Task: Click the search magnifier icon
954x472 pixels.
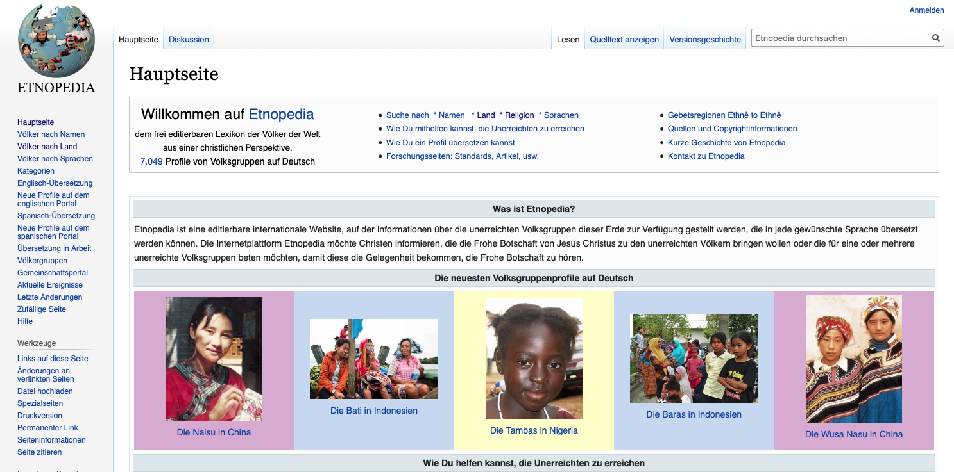Action: tap(936, 38)
